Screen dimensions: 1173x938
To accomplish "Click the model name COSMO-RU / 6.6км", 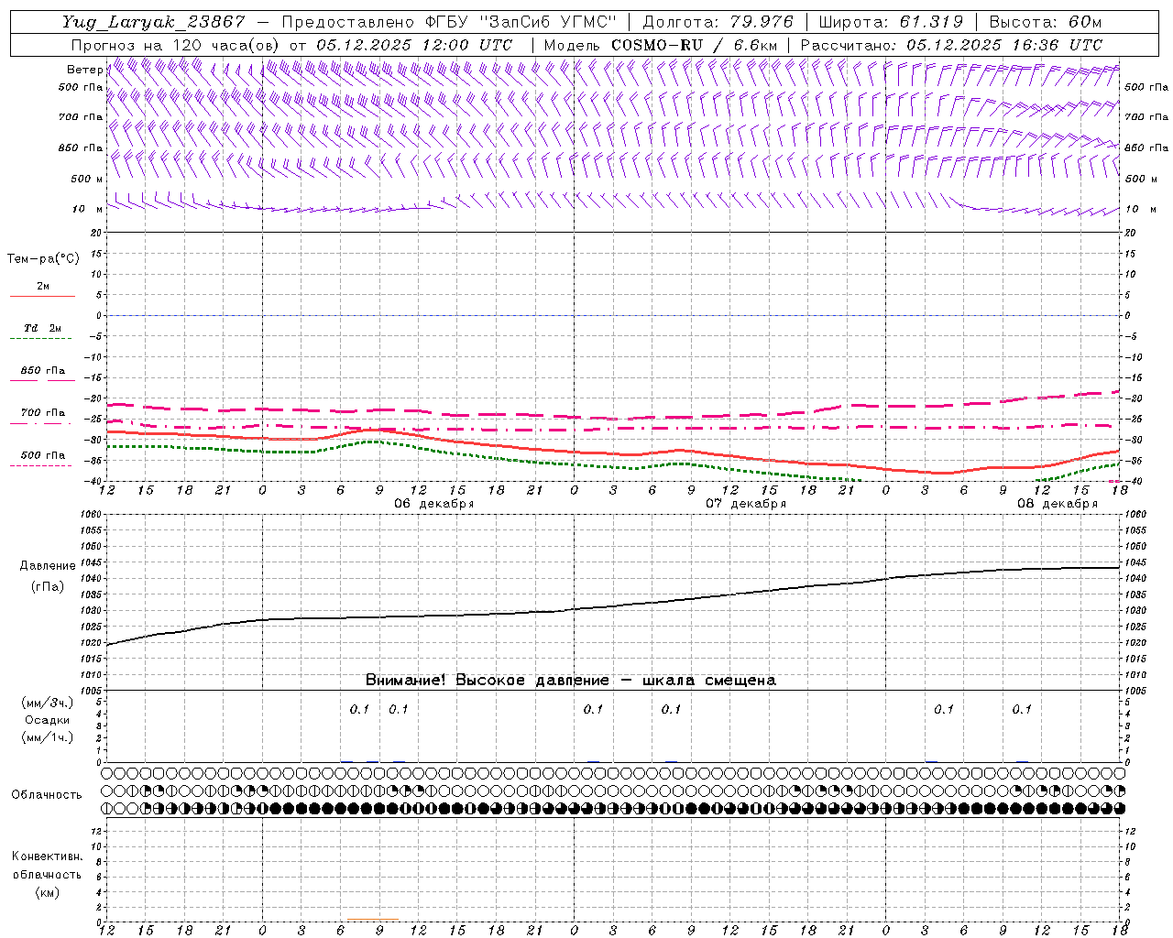I will tap(695, 45).
